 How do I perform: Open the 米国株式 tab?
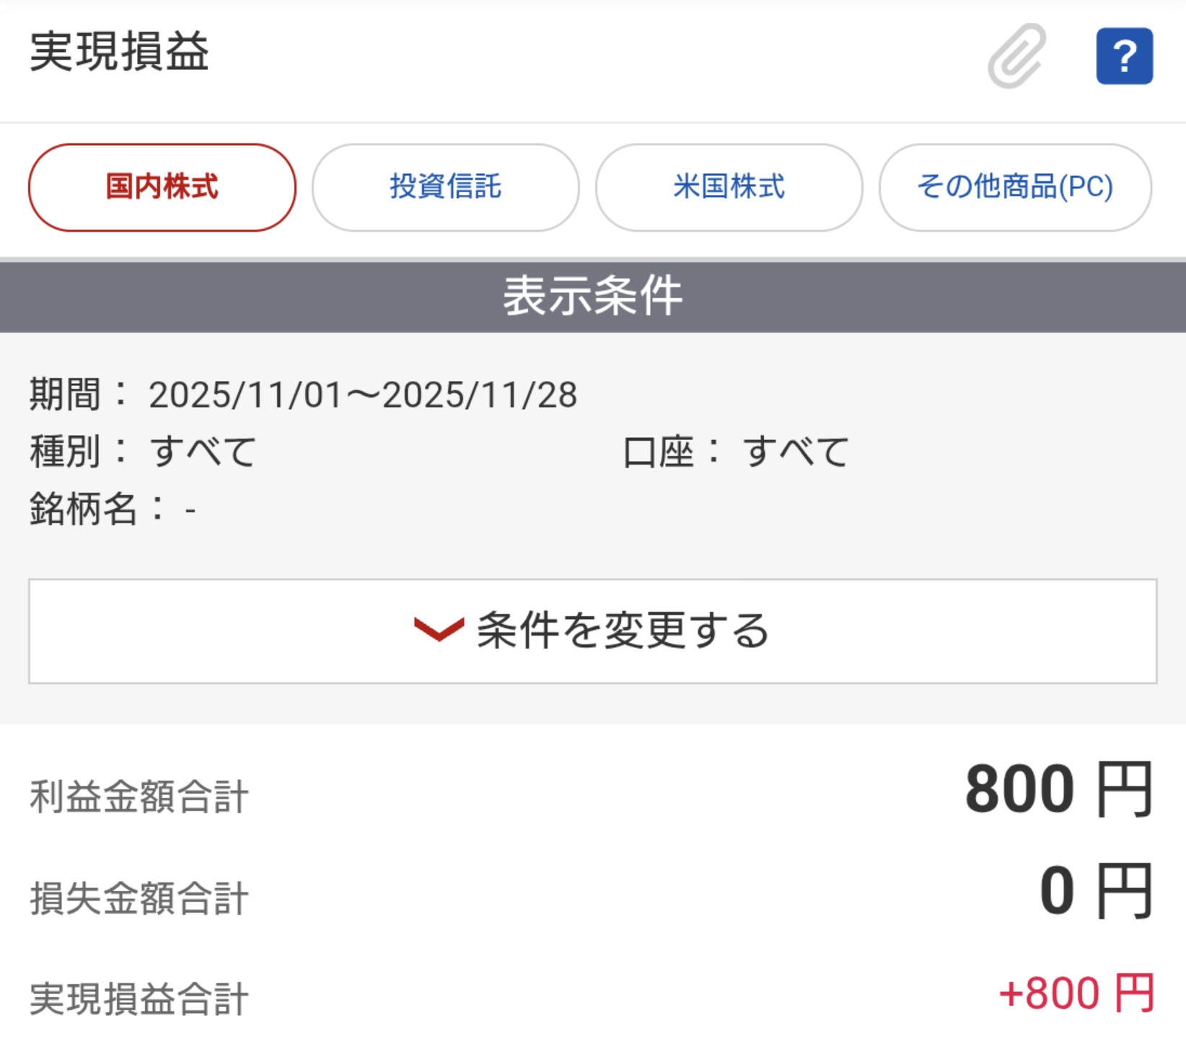(729, 188)
